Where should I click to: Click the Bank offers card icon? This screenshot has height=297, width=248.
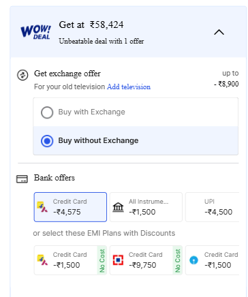click(x=22, y=179)
